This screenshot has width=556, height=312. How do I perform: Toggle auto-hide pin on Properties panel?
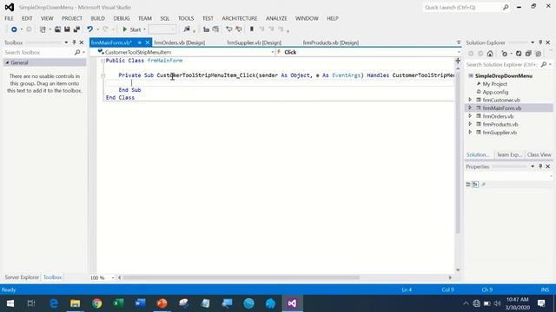[540, 166]
